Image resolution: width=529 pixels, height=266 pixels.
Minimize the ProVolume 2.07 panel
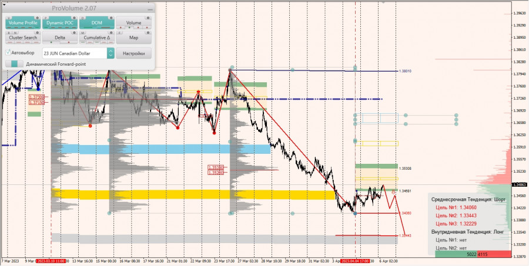[x=150, y=9]
